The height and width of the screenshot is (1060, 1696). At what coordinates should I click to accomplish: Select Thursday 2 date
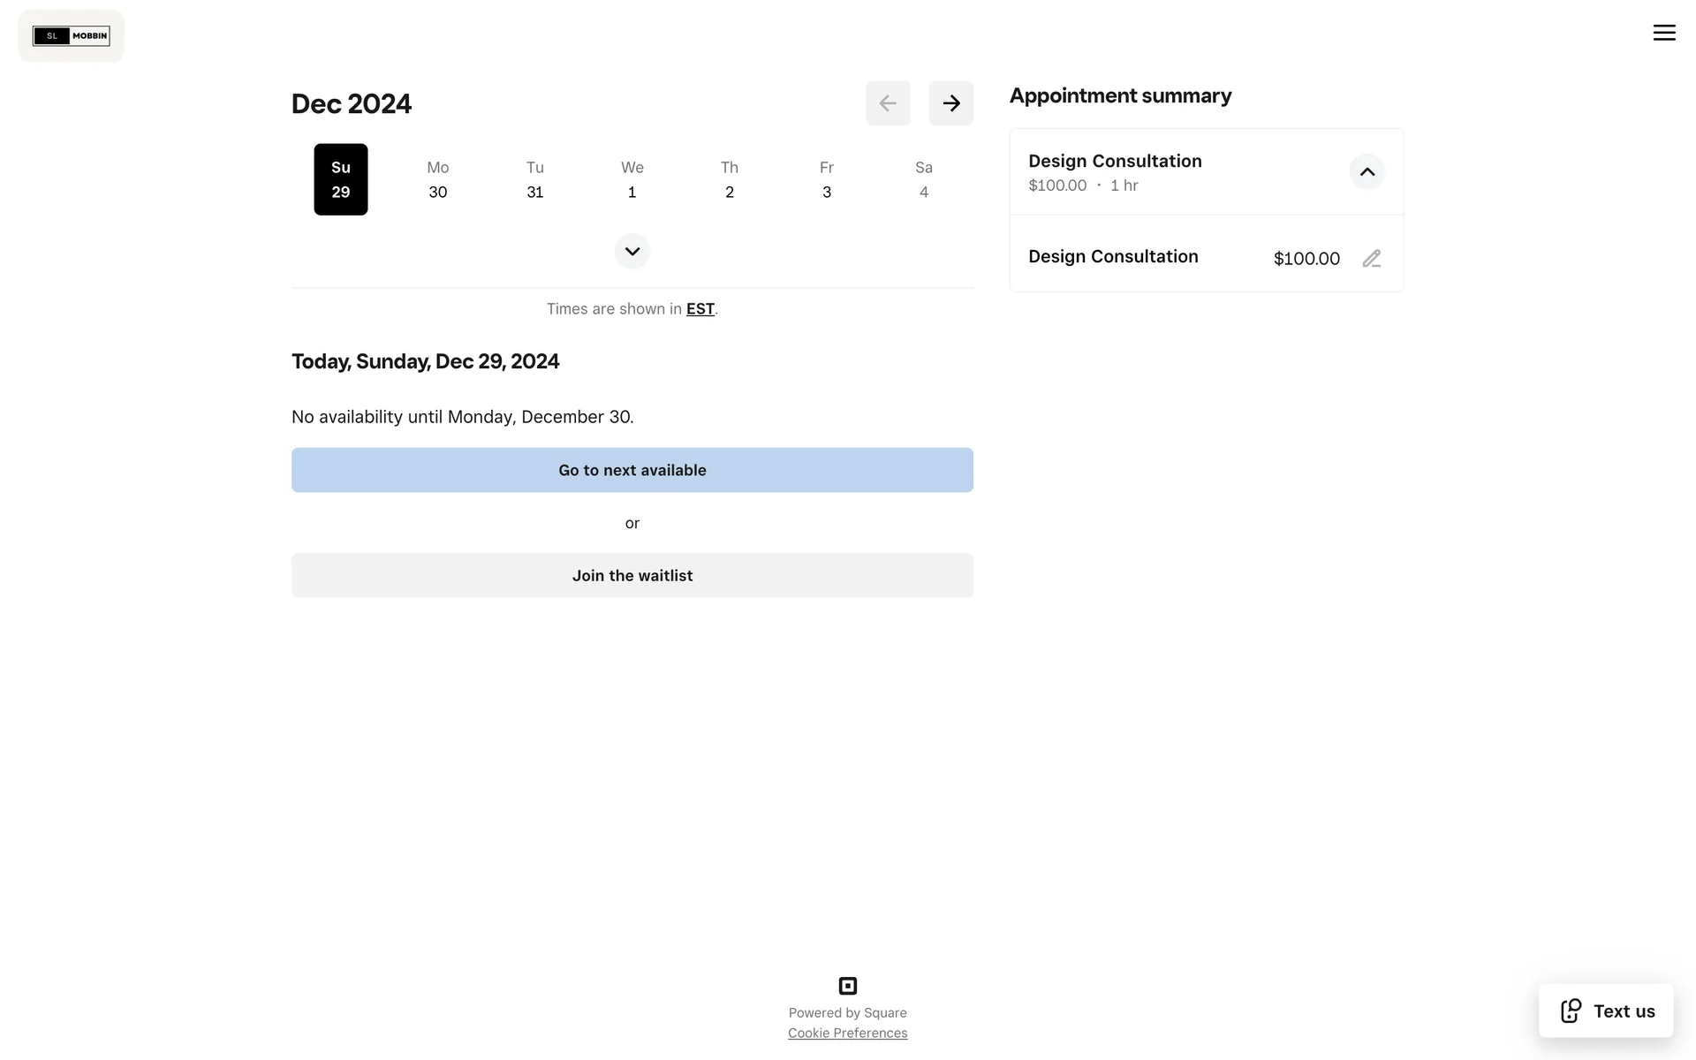coord(730,179)
